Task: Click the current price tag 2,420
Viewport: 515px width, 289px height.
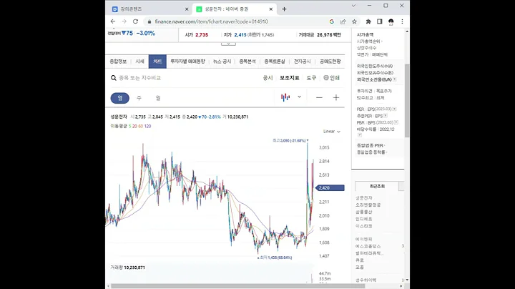Action: (330, 188)
